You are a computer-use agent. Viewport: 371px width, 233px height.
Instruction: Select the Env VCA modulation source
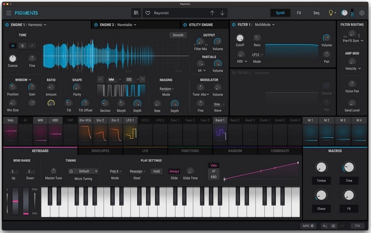click(x=85, y=131)
